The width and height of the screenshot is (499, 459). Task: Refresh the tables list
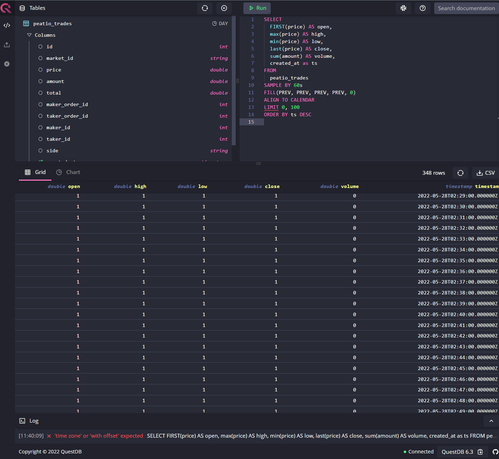pos(205,8)
